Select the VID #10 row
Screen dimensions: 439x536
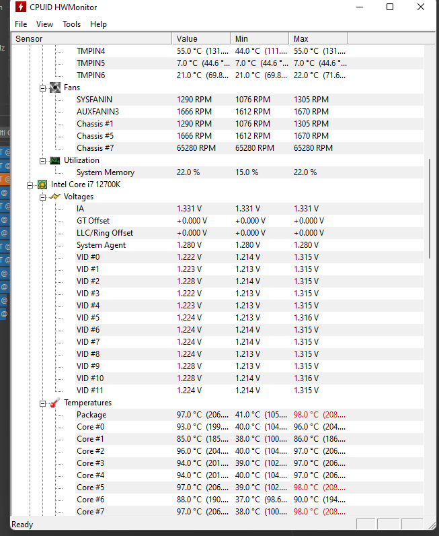pyautogui.click(x=249, y=378)
